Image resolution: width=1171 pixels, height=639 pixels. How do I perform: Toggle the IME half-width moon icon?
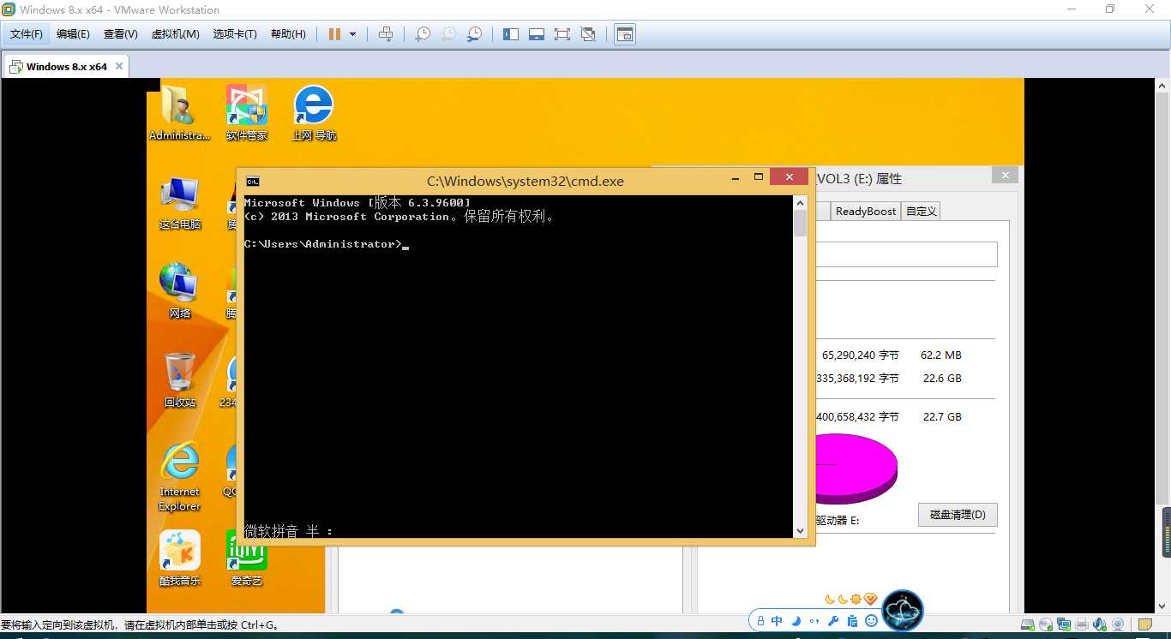click(796, 621)
